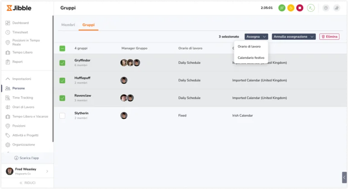Switch to the Membri tab
The height and width of the screenshot is (189, 348).
click(x=68, y=25)
